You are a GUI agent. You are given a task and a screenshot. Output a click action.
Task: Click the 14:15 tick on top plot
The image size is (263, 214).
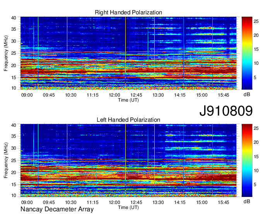pos(180,95)
